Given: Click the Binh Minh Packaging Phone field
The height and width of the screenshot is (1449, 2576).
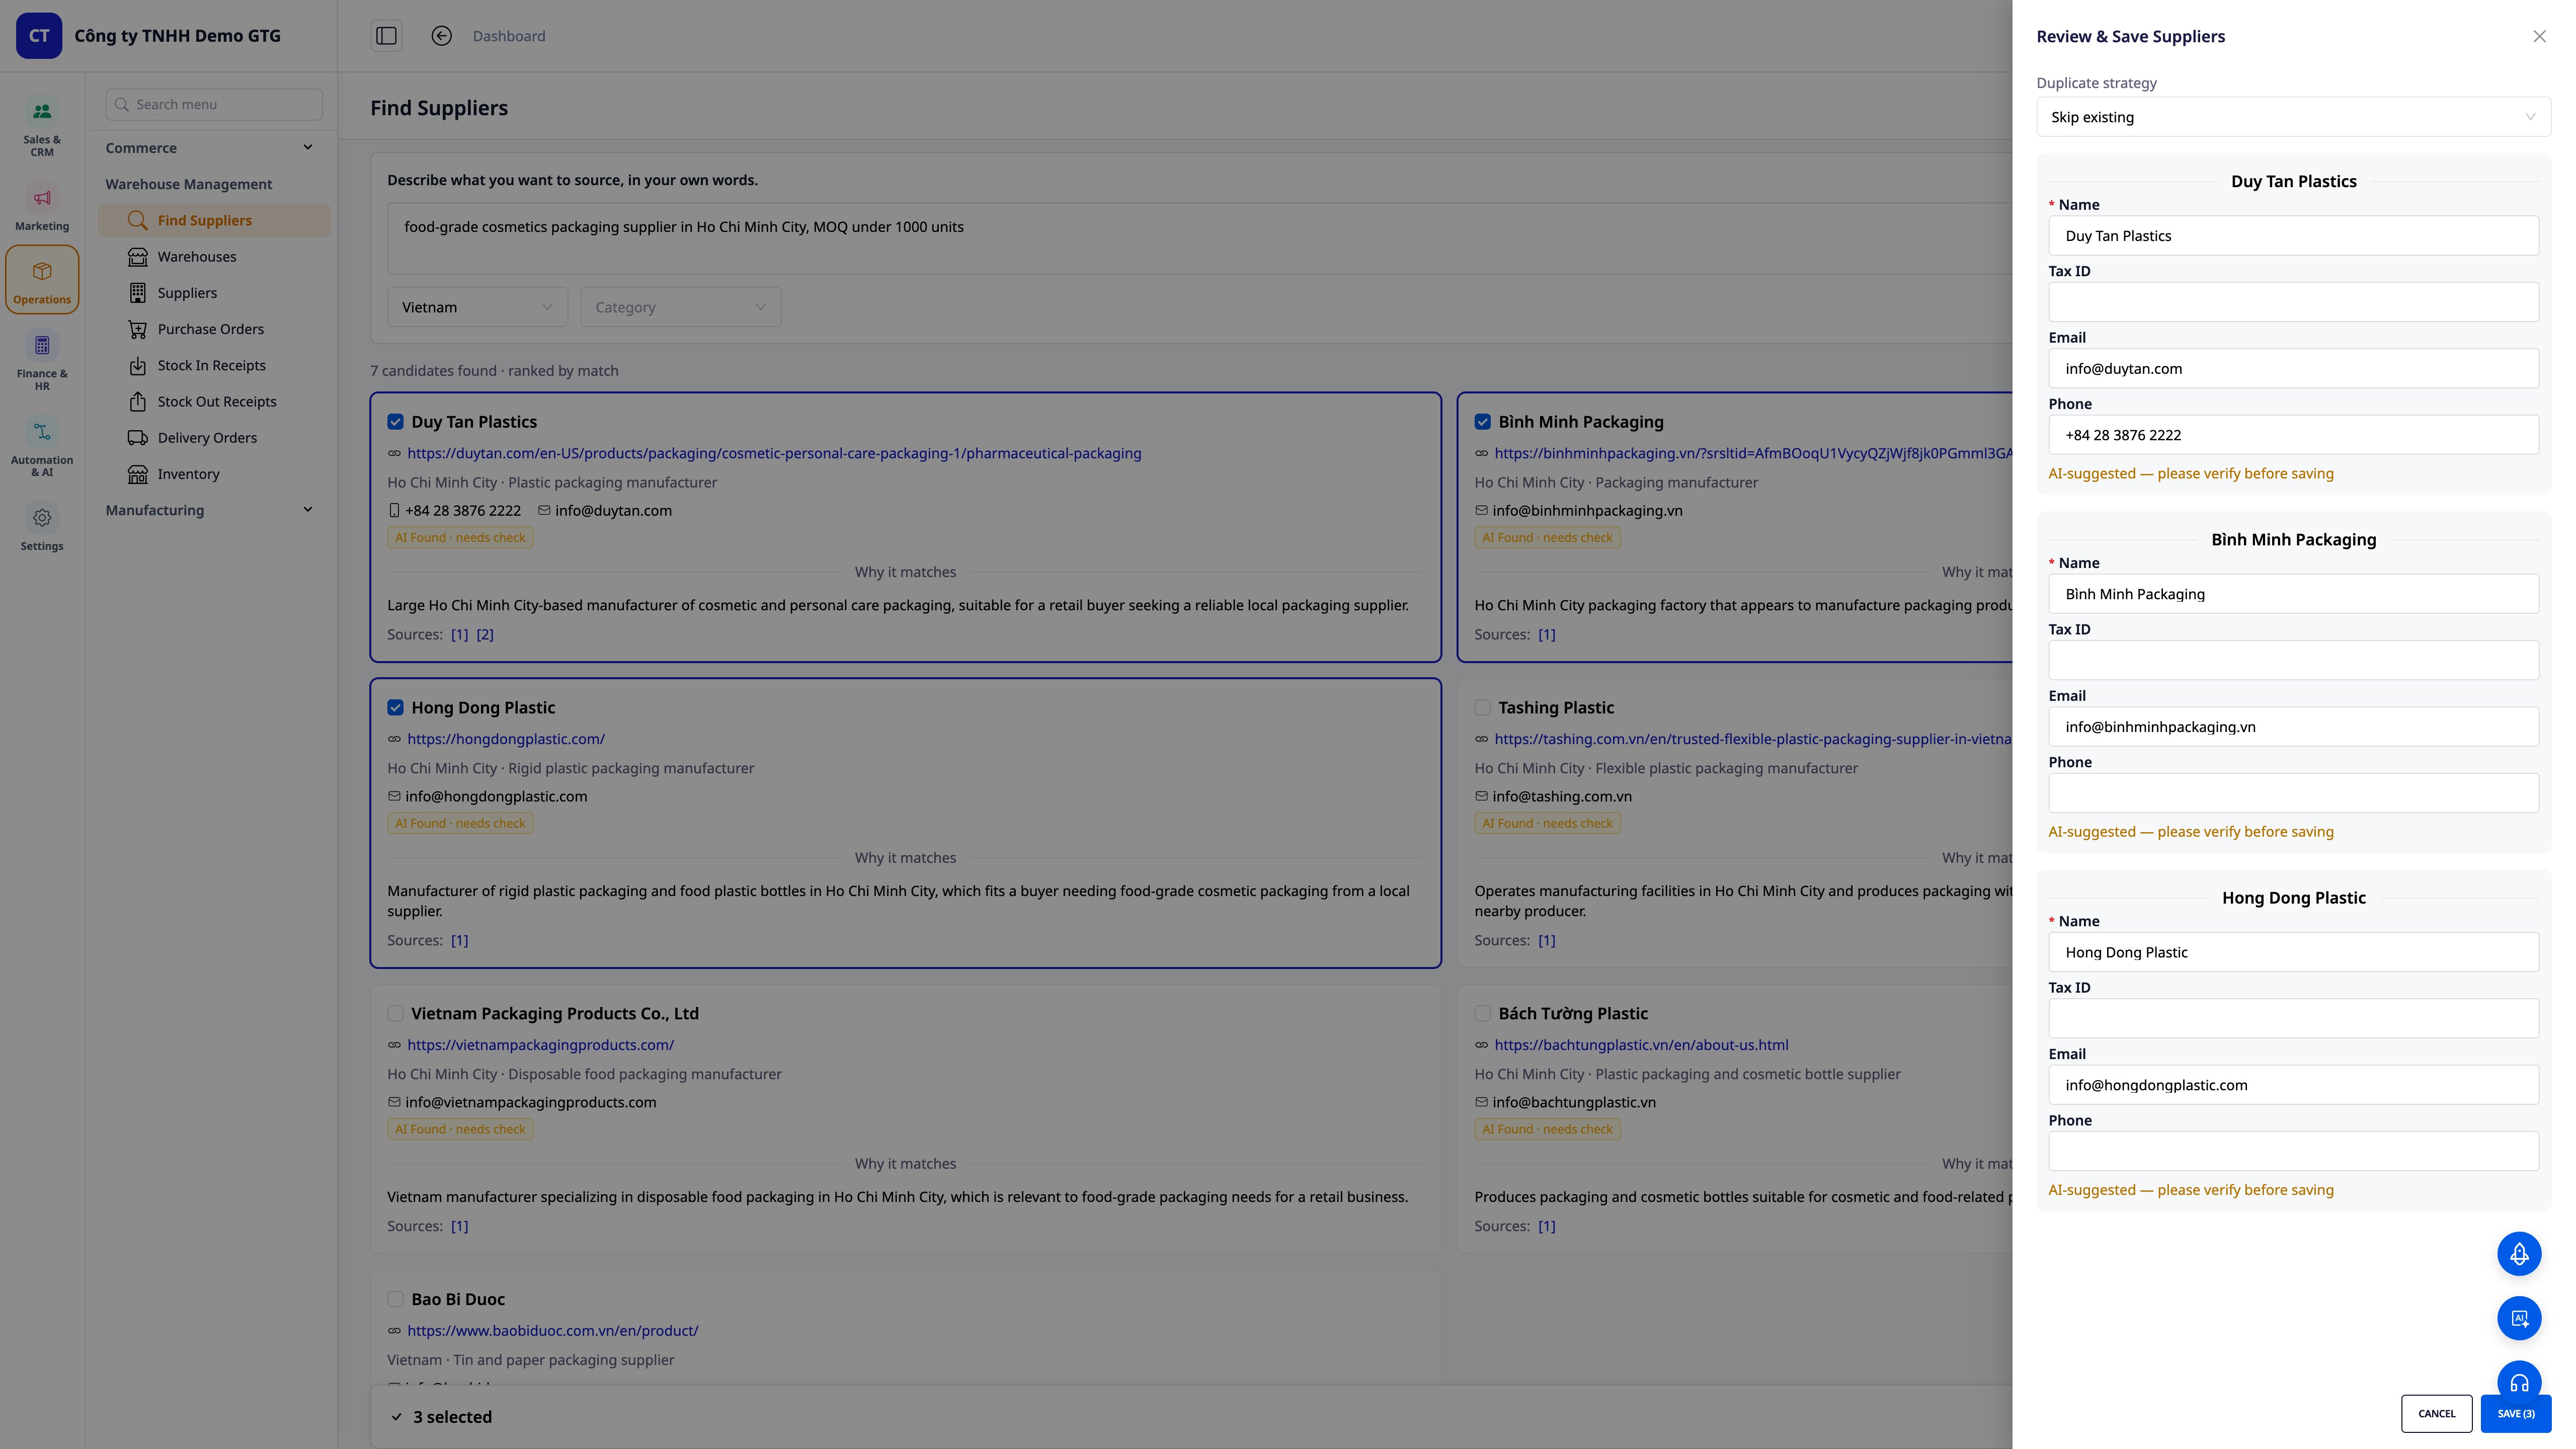Looking at the screenshot, I should [x=2293, y=793].
